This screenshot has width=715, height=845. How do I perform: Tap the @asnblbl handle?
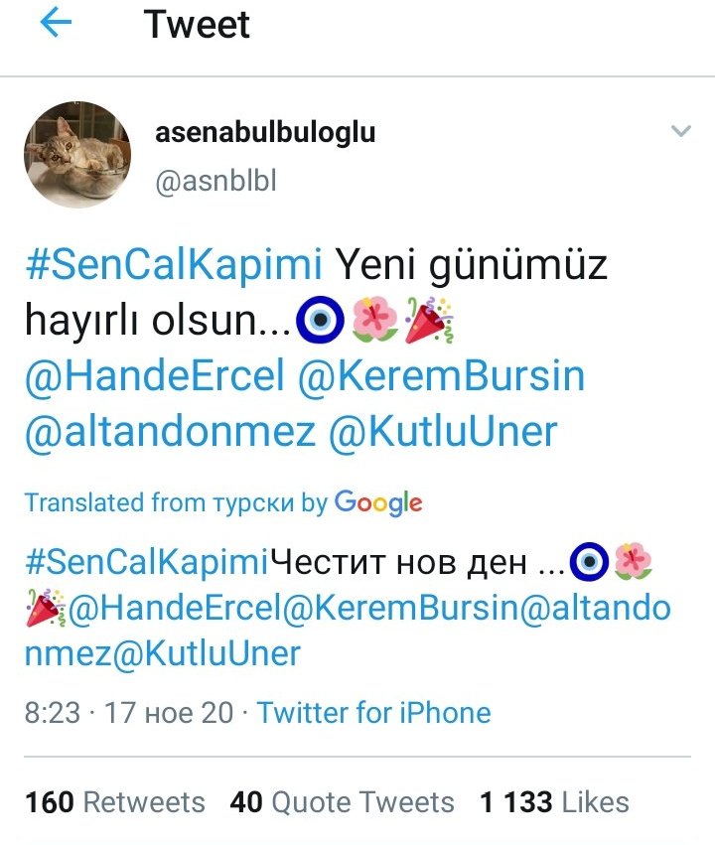click(215, 180)
